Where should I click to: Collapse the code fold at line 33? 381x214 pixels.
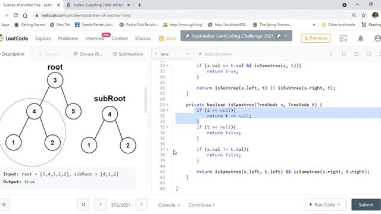(x=167, y=127)
